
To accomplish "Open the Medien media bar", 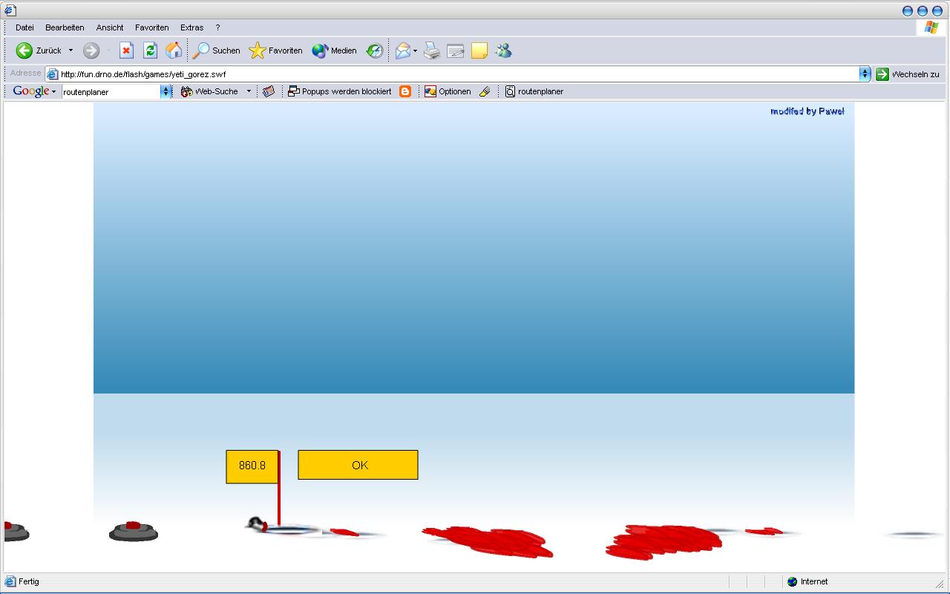I will coord(334,50).
